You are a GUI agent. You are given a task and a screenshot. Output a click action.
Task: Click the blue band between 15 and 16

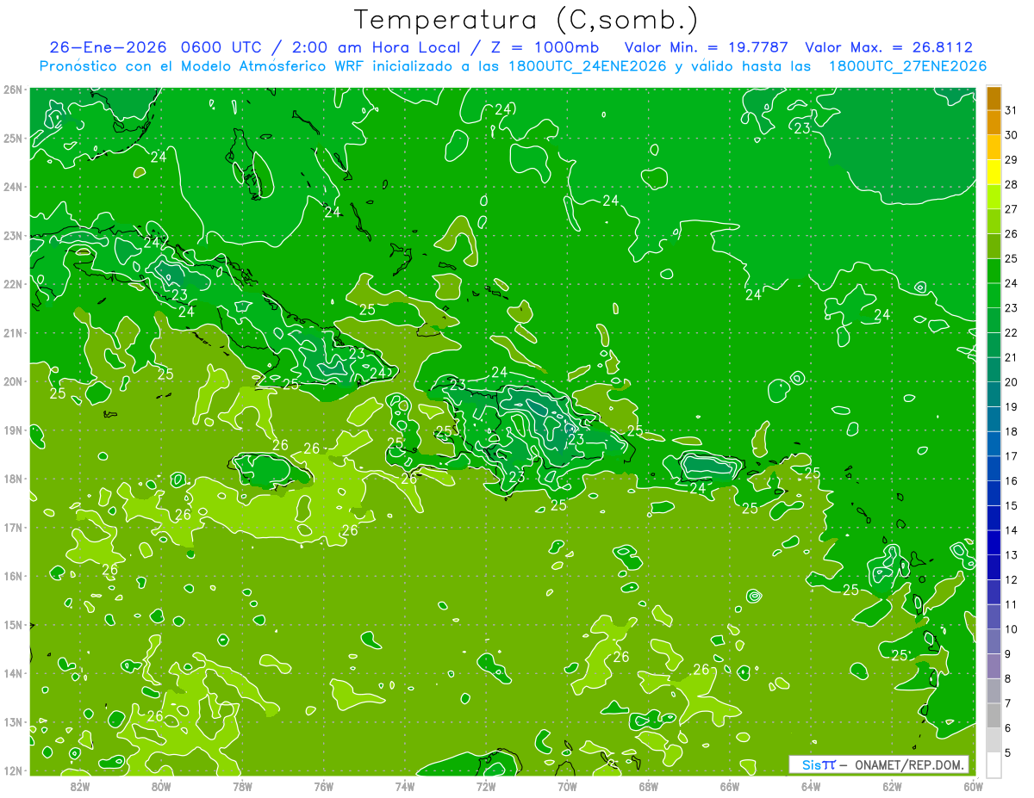pos(994,493)
